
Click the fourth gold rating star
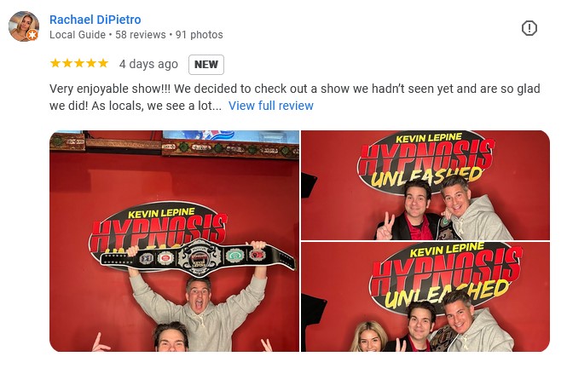[x=91, y=63]
